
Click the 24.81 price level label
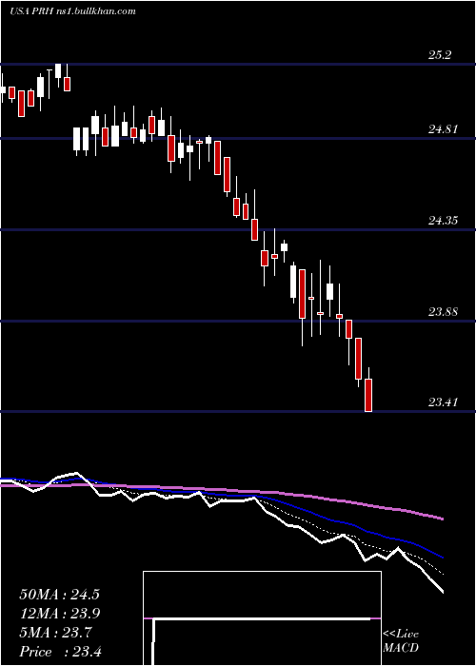(443, 128)
